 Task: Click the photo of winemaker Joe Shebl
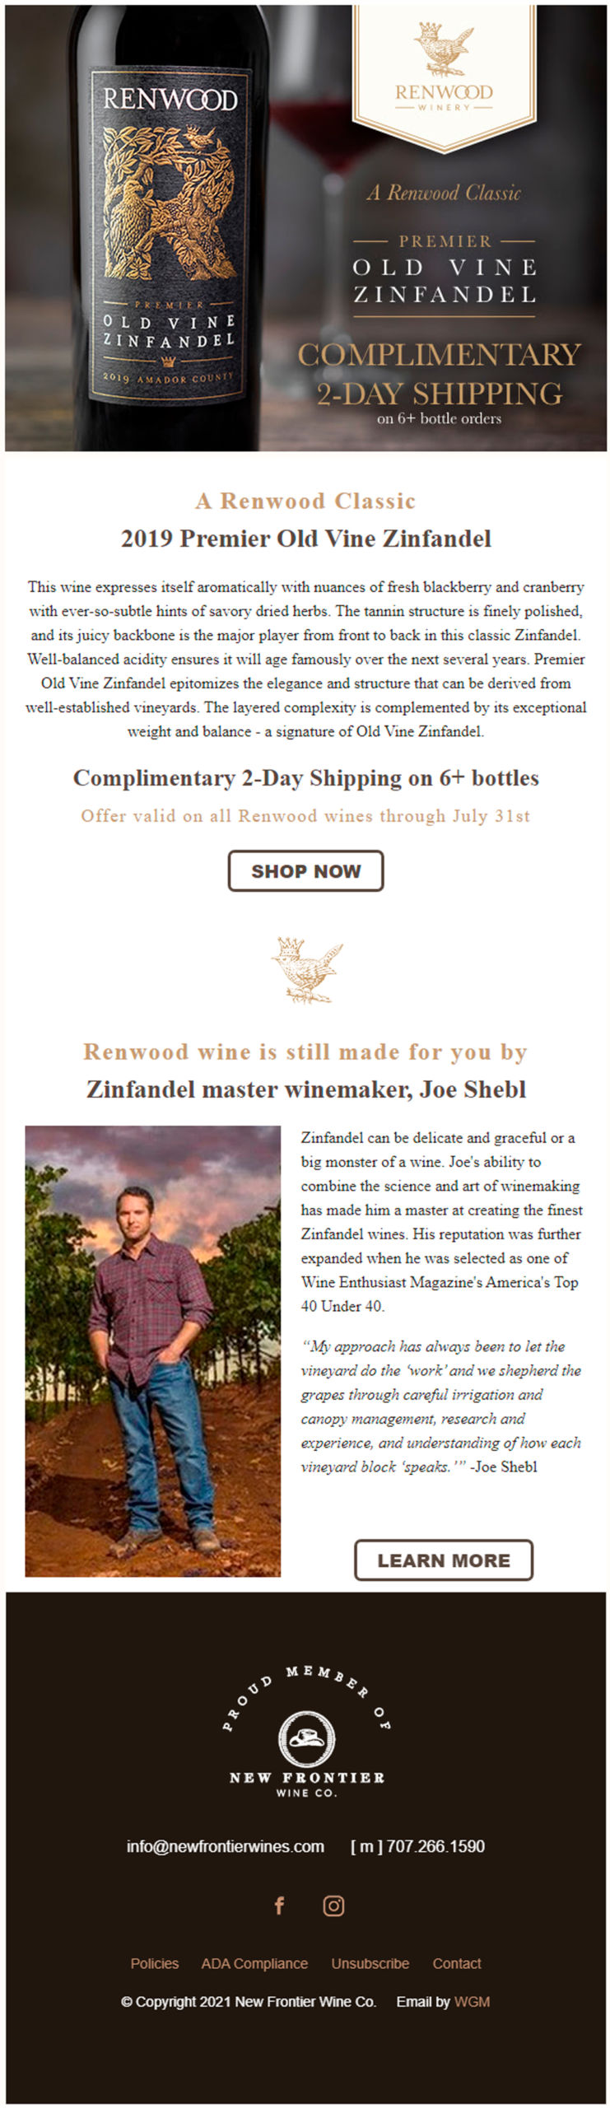coord(153,1350)
